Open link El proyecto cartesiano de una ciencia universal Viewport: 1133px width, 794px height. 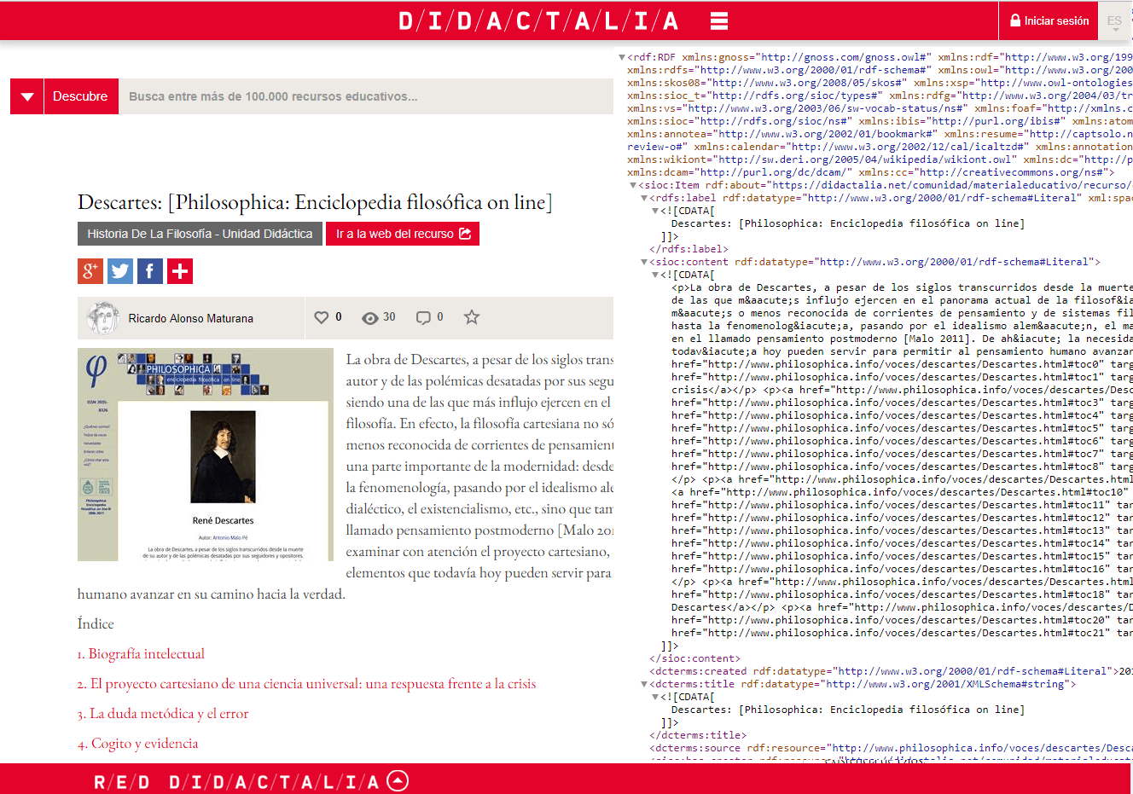pos(306,684)
